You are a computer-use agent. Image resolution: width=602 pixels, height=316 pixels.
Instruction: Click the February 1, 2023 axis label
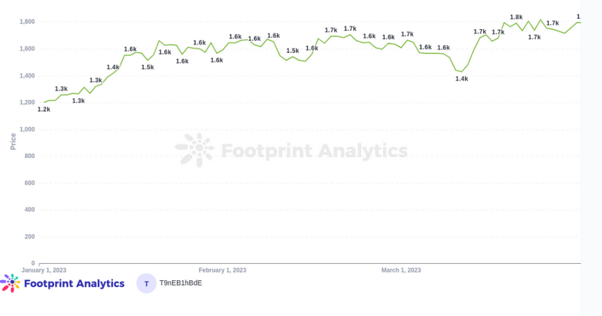click(x=223, y=270)
